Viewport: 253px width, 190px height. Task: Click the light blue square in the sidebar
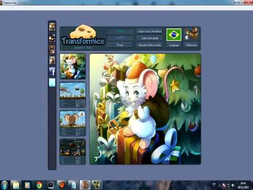(52, 82)
